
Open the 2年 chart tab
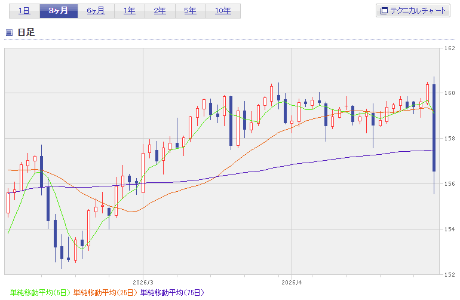click(160, 11)
